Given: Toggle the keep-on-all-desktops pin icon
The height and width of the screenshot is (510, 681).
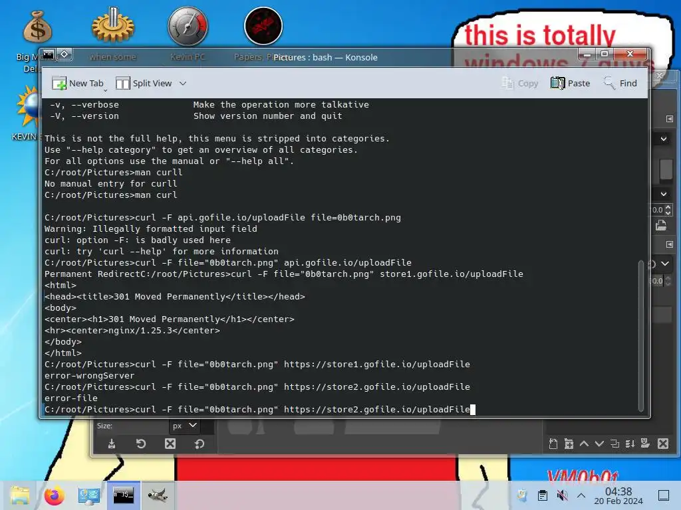Looking at the screenshot, I should [x=65, y=54].
